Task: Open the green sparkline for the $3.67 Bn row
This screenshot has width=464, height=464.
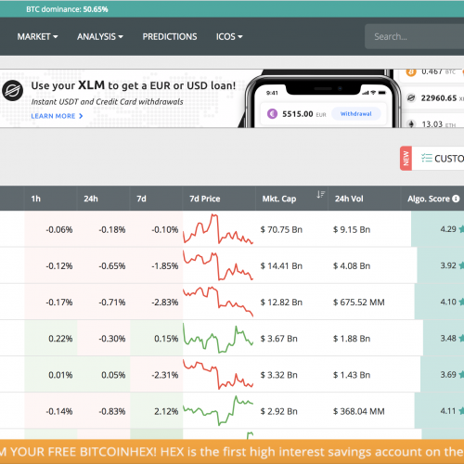Action: (218, 338)
